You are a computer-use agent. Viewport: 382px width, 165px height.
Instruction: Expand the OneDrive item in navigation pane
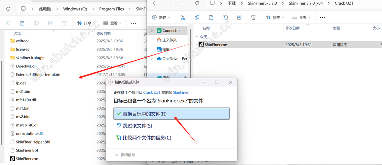pos(152,59)
